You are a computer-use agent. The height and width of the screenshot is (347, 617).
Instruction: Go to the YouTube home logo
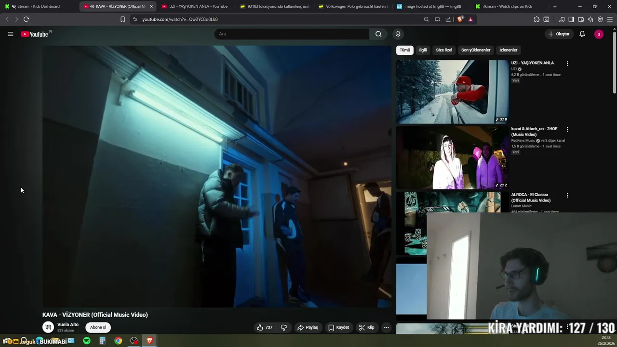click(35, 34)
